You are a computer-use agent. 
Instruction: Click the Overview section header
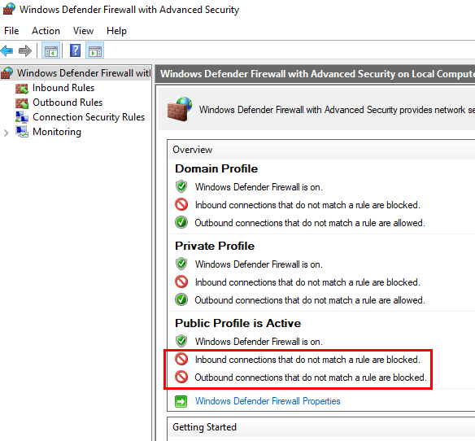click(193, 150)
